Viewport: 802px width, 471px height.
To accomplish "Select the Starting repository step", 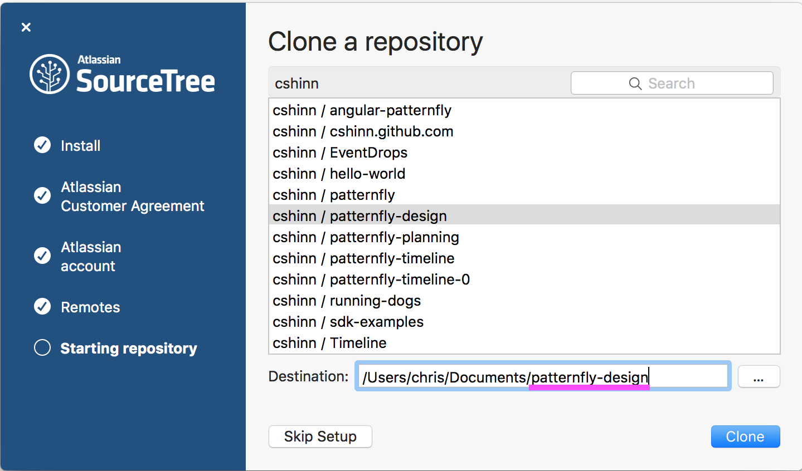I will coord(129,348).
